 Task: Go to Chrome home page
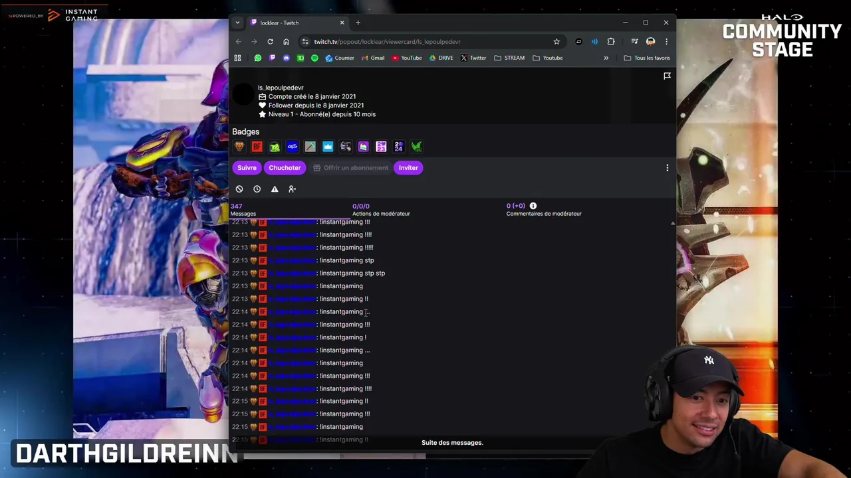286,42
